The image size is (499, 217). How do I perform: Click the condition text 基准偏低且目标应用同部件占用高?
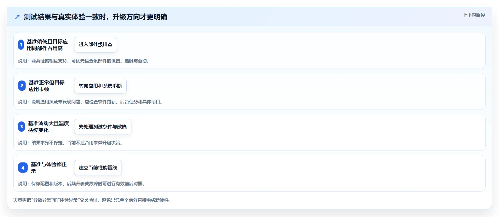pos(47,45)
